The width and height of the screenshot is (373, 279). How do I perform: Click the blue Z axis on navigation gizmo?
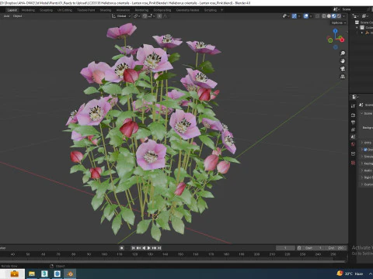pyautogui.click(x=336, y=31)
